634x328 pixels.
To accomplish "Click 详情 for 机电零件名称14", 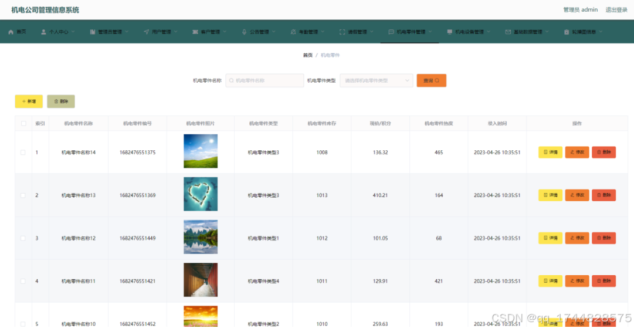I will [x=550, y=153].
